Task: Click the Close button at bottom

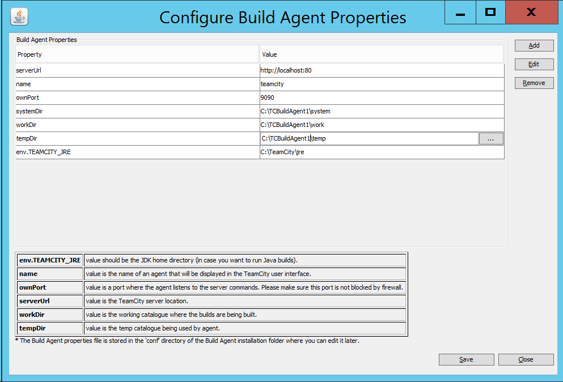Action: click(x=526, y=359)
